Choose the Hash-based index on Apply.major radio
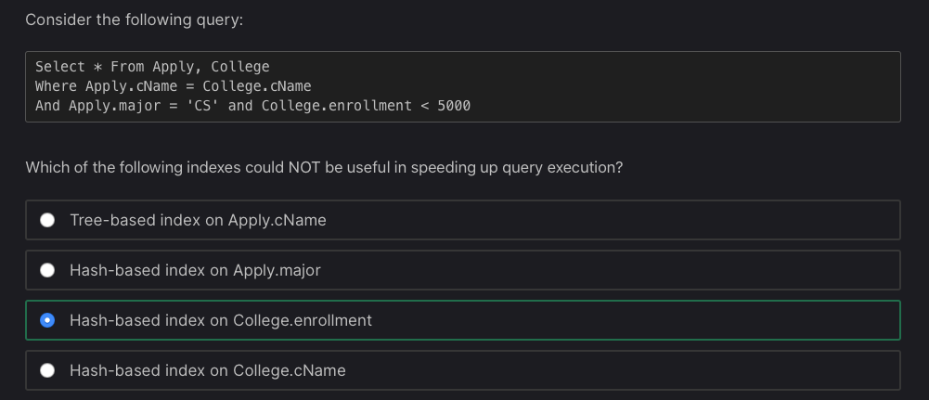This screenshot has height=400, width=929. coord(47,270)
